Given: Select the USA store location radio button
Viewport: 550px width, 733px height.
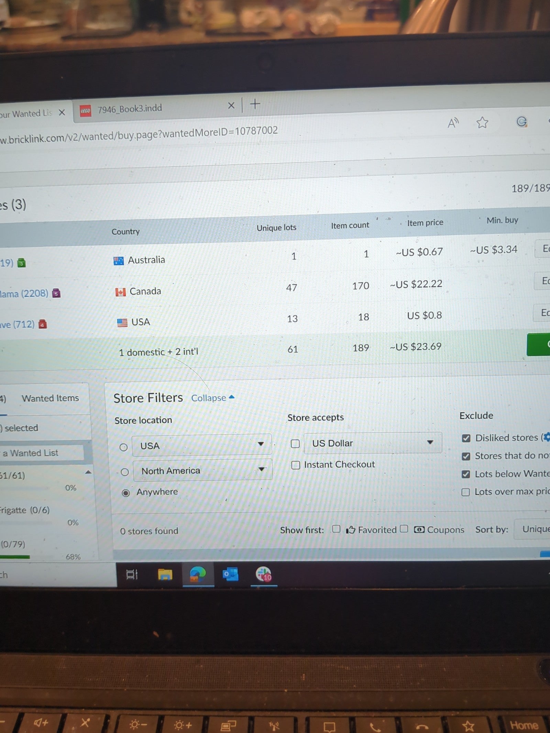Looking at the screenshot, I should pyautogui.click(x=123, y=447).
